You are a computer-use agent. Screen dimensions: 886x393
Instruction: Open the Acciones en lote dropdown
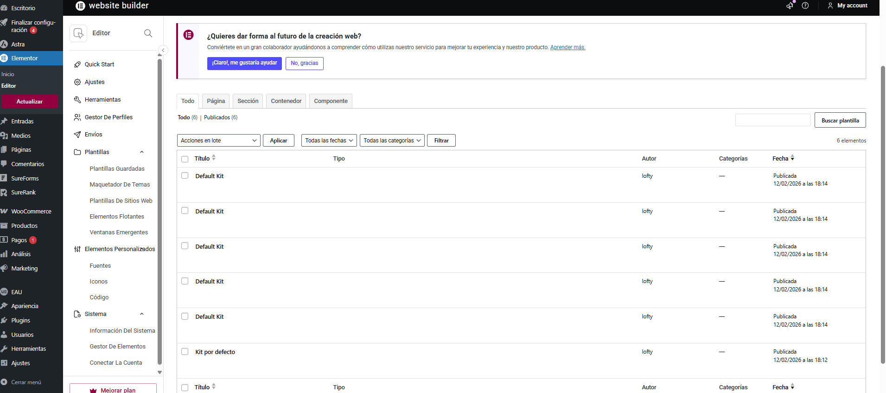tap(218, 141)
